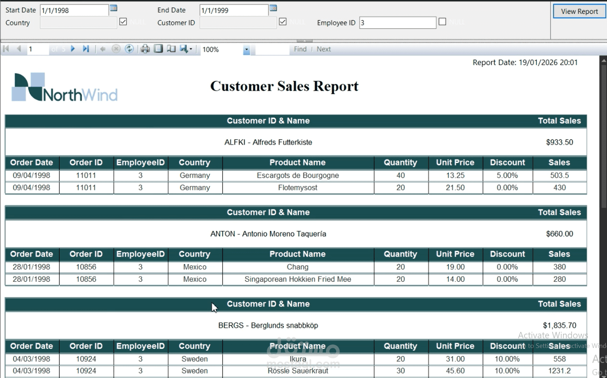Click the 430 sales value

pyautogui.click(x=559, y=188)
